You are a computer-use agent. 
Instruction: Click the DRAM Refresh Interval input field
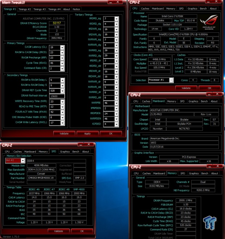pyautogui.click(x=57, y=96)
